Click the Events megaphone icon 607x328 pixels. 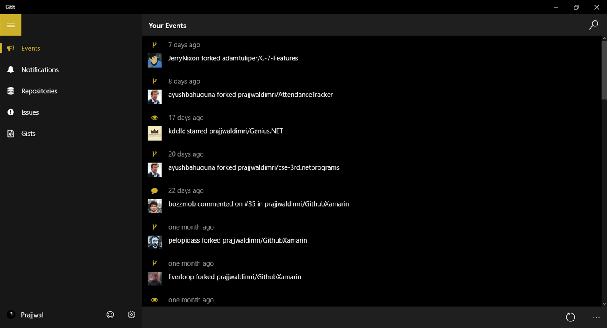10,48
